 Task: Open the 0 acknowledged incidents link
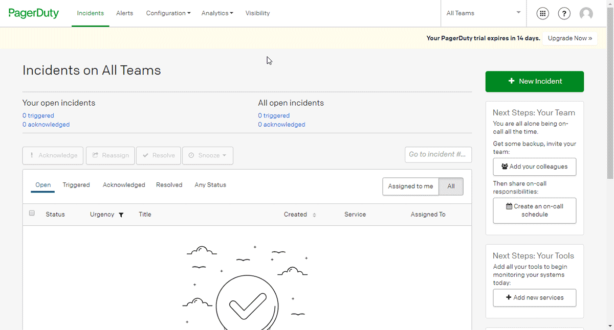tap(46, 124)
